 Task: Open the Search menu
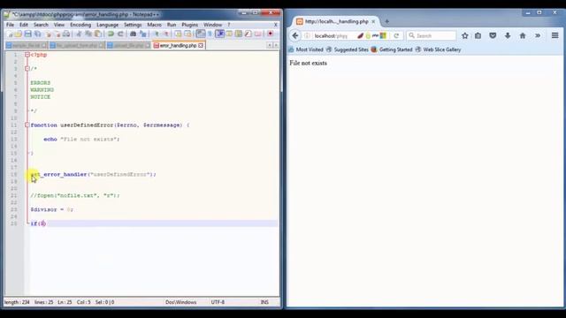41,25
